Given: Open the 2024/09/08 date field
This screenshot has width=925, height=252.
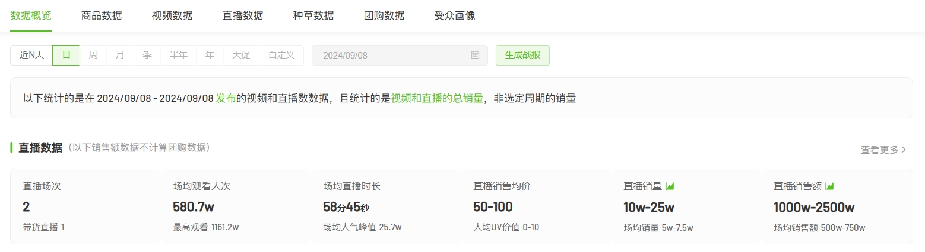Looking at the screenshot, I should point(400,55).
